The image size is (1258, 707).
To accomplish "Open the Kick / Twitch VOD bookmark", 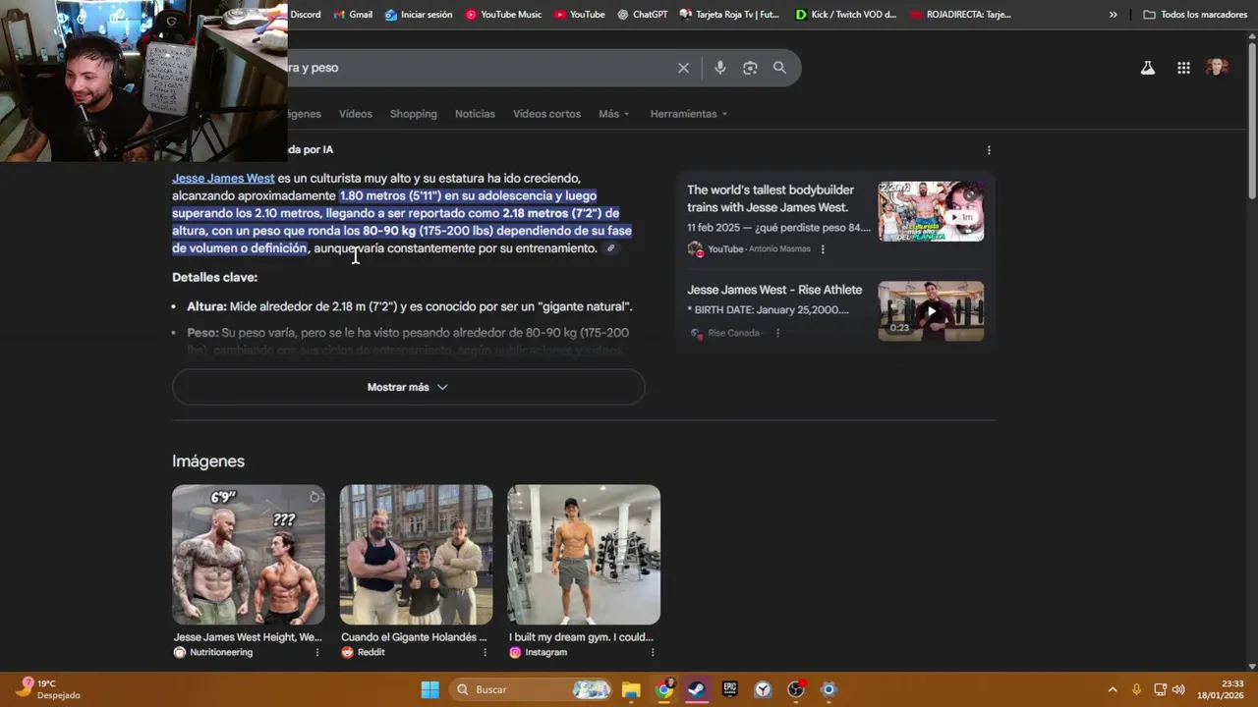I will click(x=845, y=15).
